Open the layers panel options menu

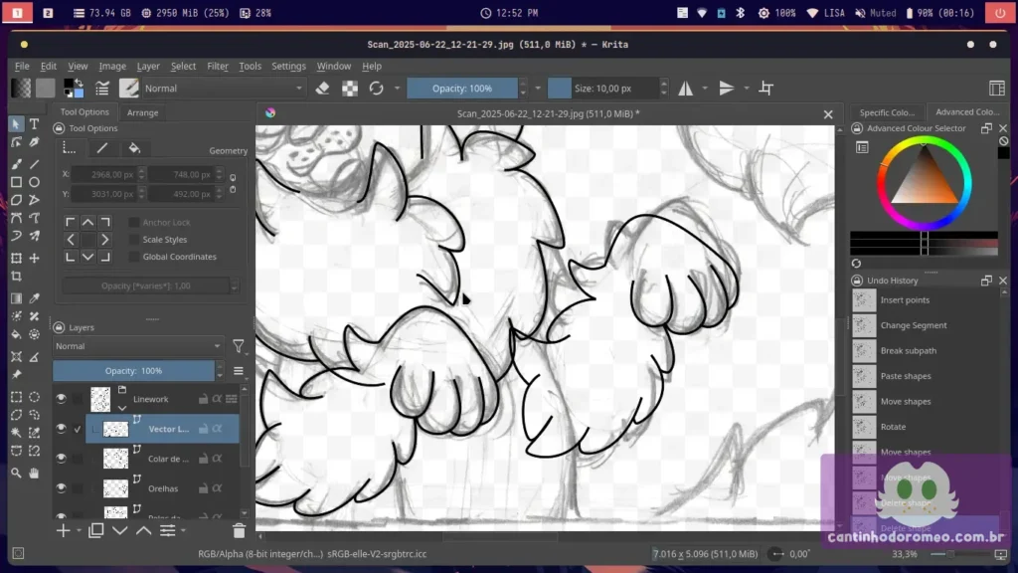(239, 371)
